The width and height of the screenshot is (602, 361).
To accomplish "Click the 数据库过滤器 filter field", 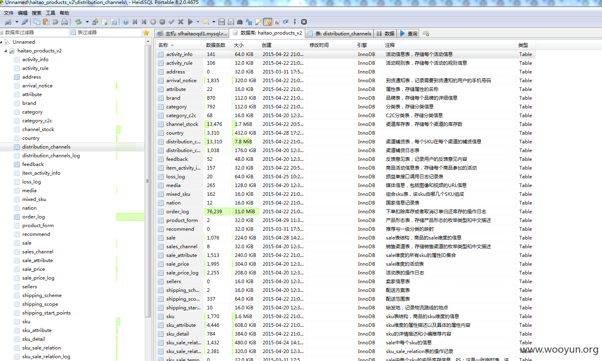I will click(x=35, y=33).
